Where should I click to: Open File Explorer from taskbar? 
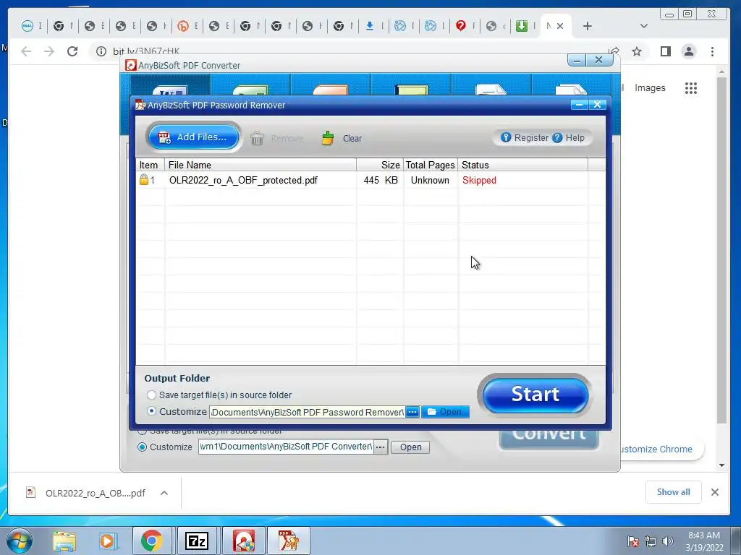pos(64,541)
